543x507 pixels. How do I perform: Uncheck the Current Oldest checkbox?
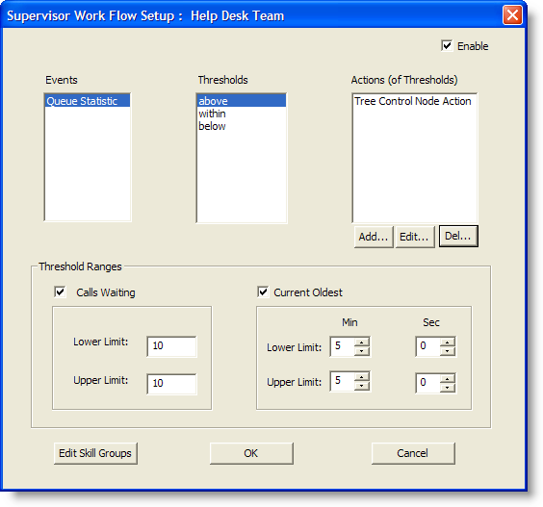coord(263,292)
